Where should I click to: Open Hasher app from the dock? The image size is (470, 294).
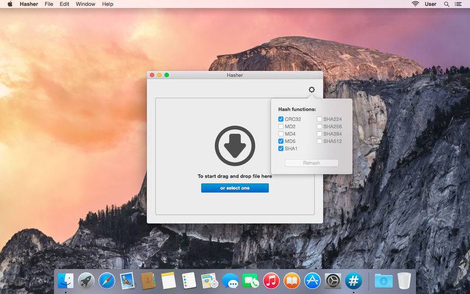(x=353, y=280)
